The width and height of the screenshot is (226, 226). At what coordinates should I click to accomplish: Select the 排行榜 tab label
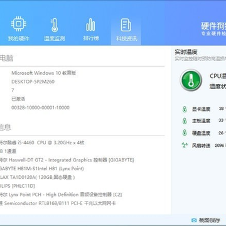(91, 38)
